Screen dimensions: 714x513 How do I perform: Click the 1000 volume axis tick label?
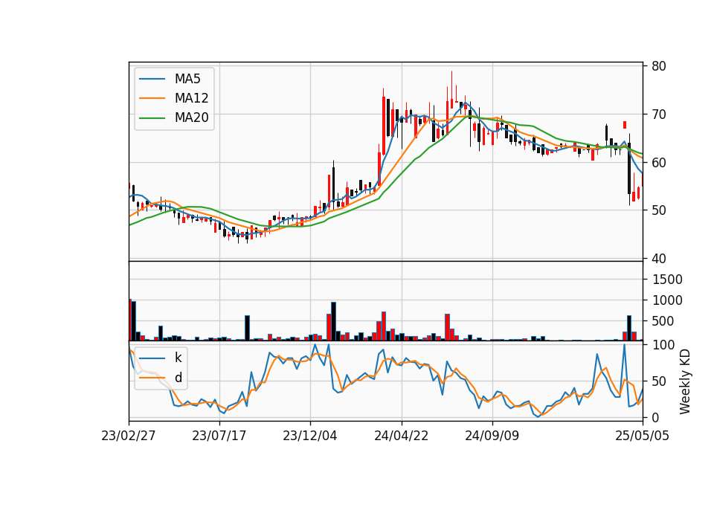pos(667,301)
